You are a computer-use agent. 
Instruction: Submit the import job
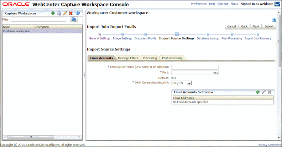pyautogui.click(x=269, y=27)
